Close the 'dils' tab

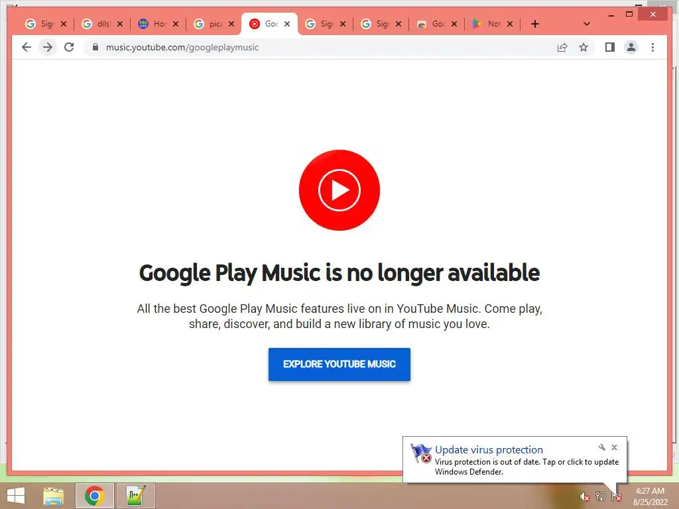120,24
